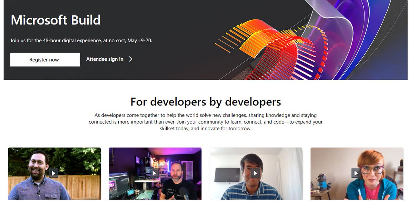Click the Register now button
The width and height of the screenshot is (414, 201).
45,60
